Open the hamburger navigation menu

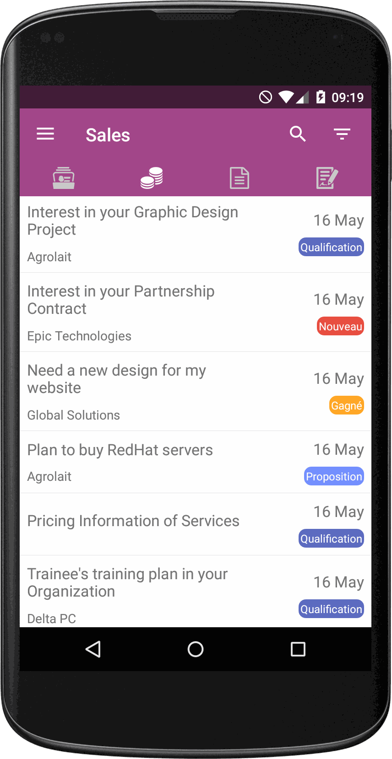(45, 134)
